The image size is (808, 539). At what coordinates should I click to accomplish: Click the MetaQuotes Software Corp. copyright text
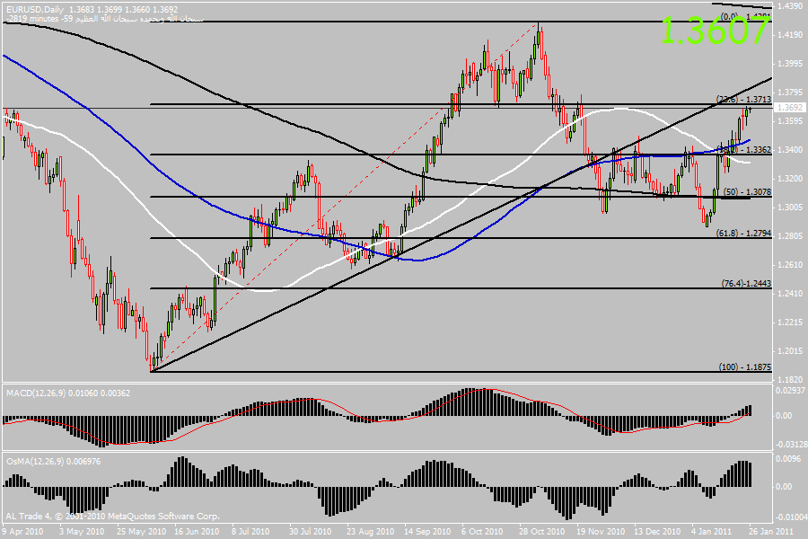click(112, 517)
